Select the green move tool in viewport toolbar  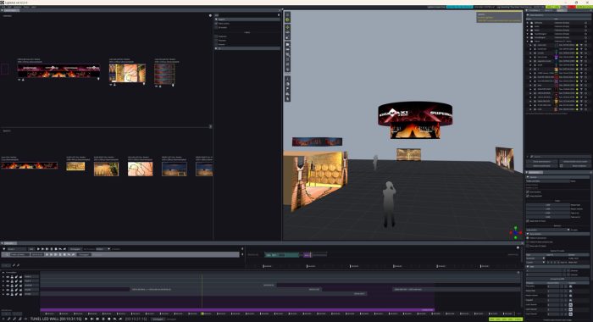(x=287, y=27)
